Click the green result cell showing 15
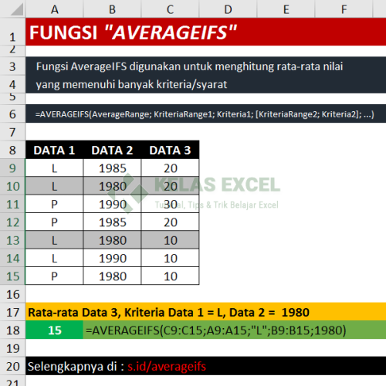 54,330
